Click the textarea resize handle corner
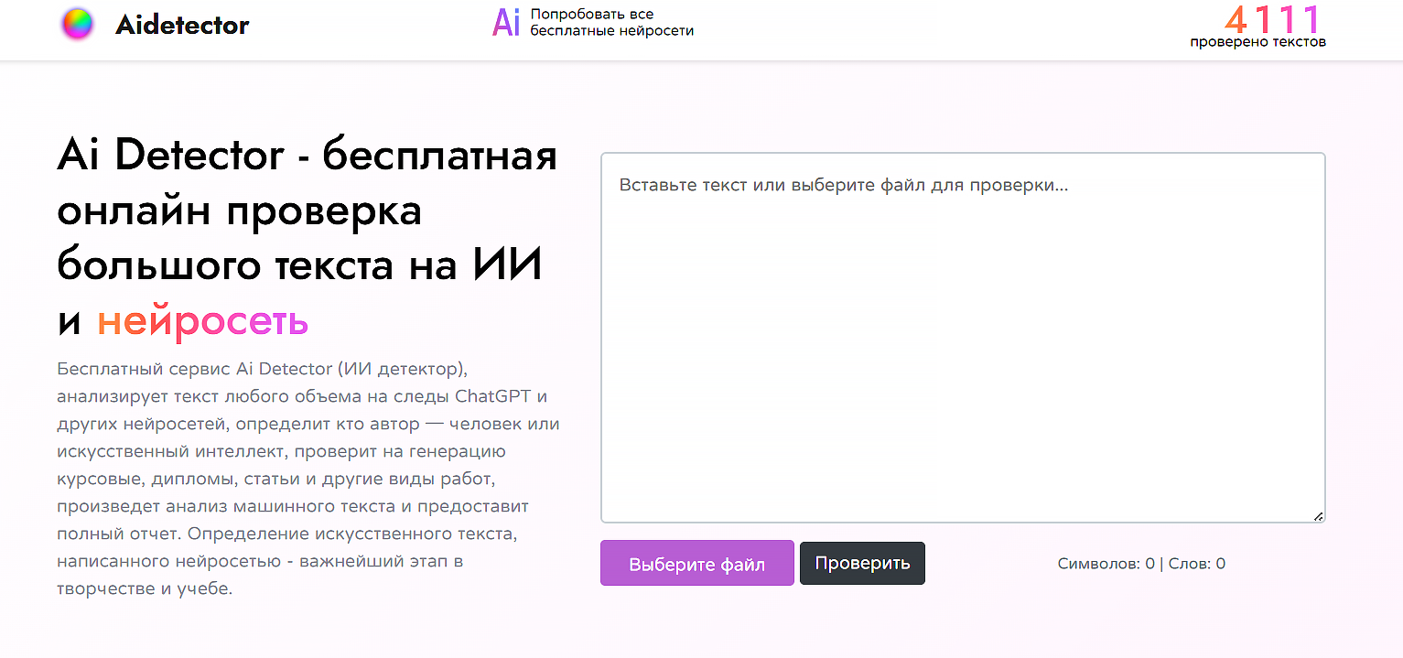Screen dimensions: 1403x658 (1318, 516)
